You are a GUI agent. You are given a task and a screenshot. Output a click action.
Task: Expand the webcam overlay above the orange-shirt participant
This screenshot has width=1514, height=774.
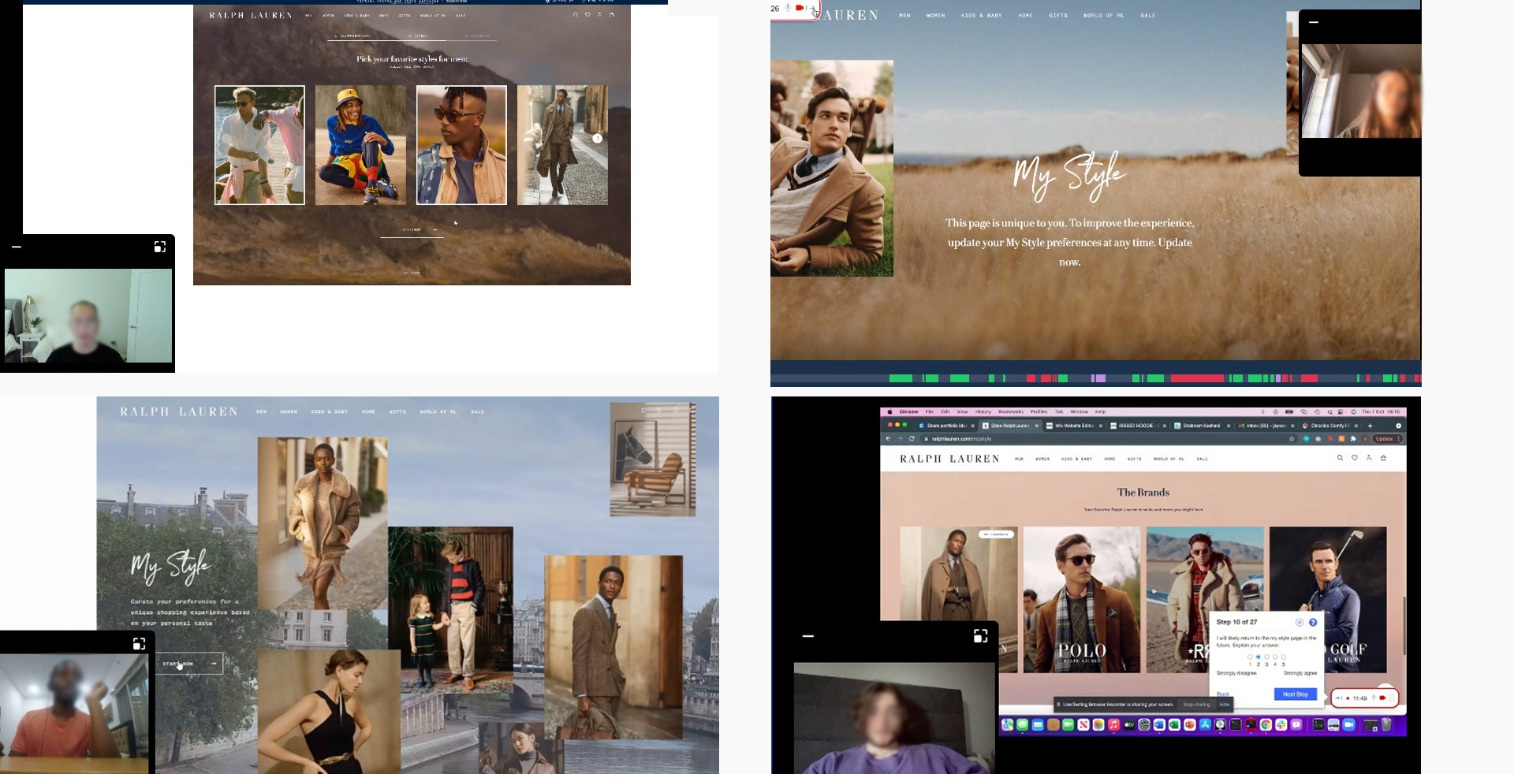click(140, 644)
